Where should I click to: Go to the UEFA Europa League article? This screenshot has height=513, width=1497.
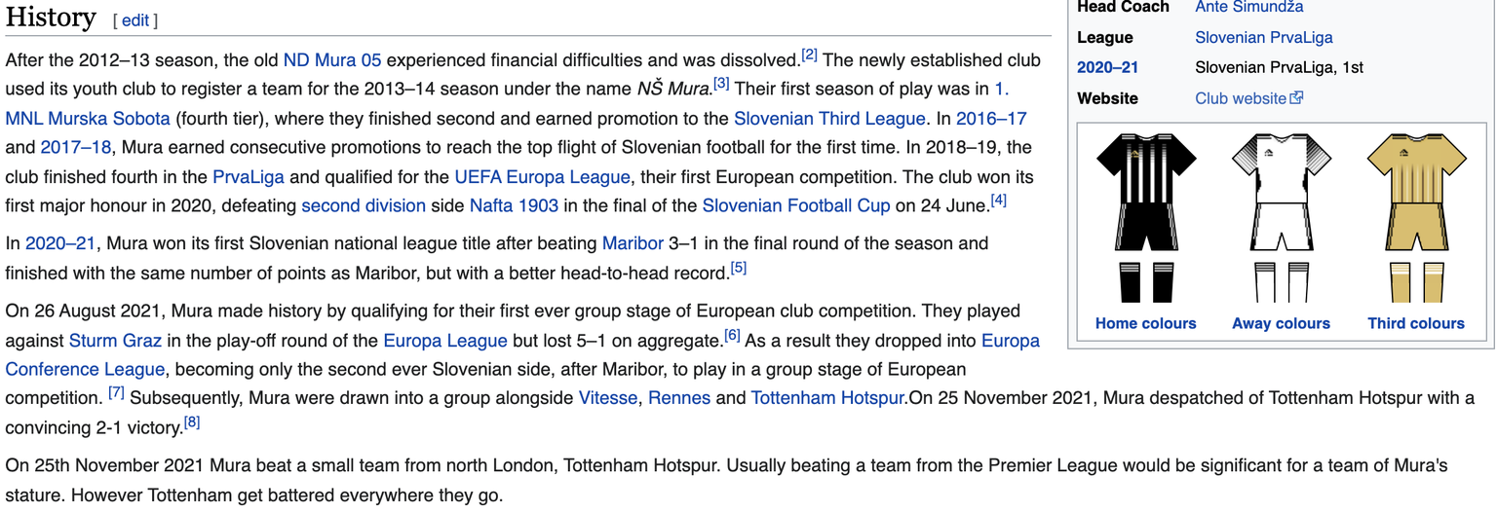[x=542, y=177]
